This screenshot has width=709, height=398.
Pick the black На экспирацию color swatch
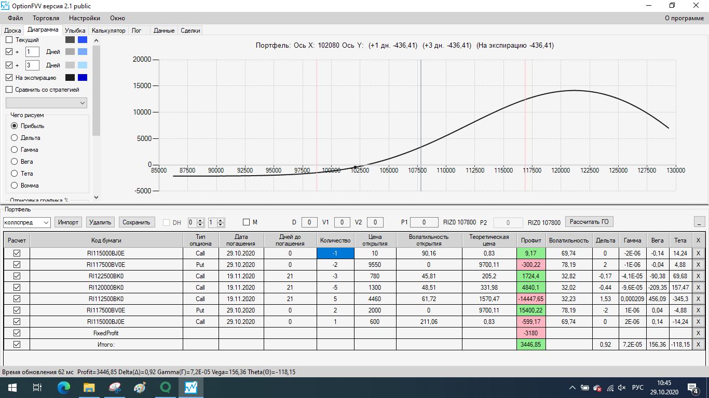[x=70, y=78]
